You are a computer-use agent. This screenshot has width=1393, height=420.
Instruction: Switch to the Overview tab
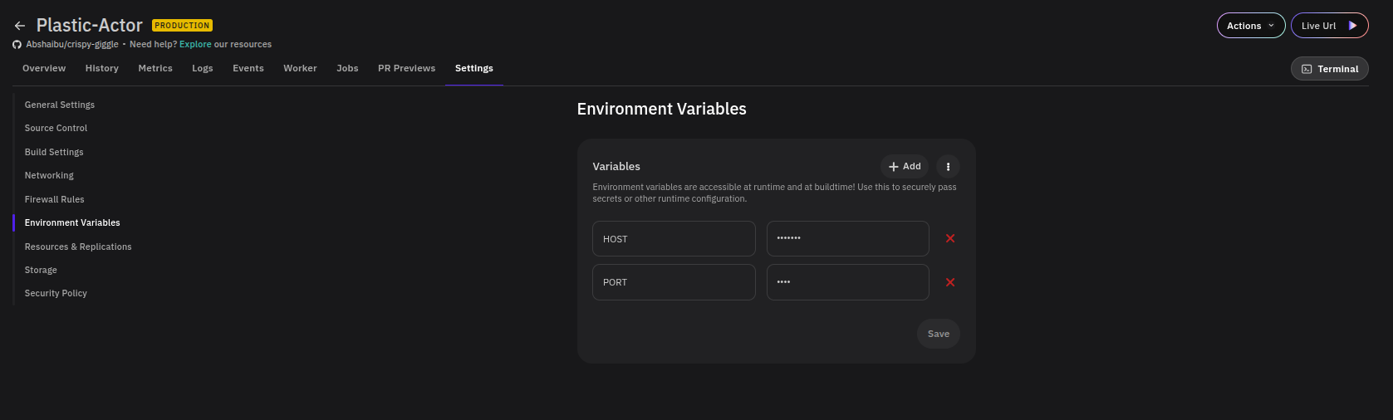click(44, 68)
